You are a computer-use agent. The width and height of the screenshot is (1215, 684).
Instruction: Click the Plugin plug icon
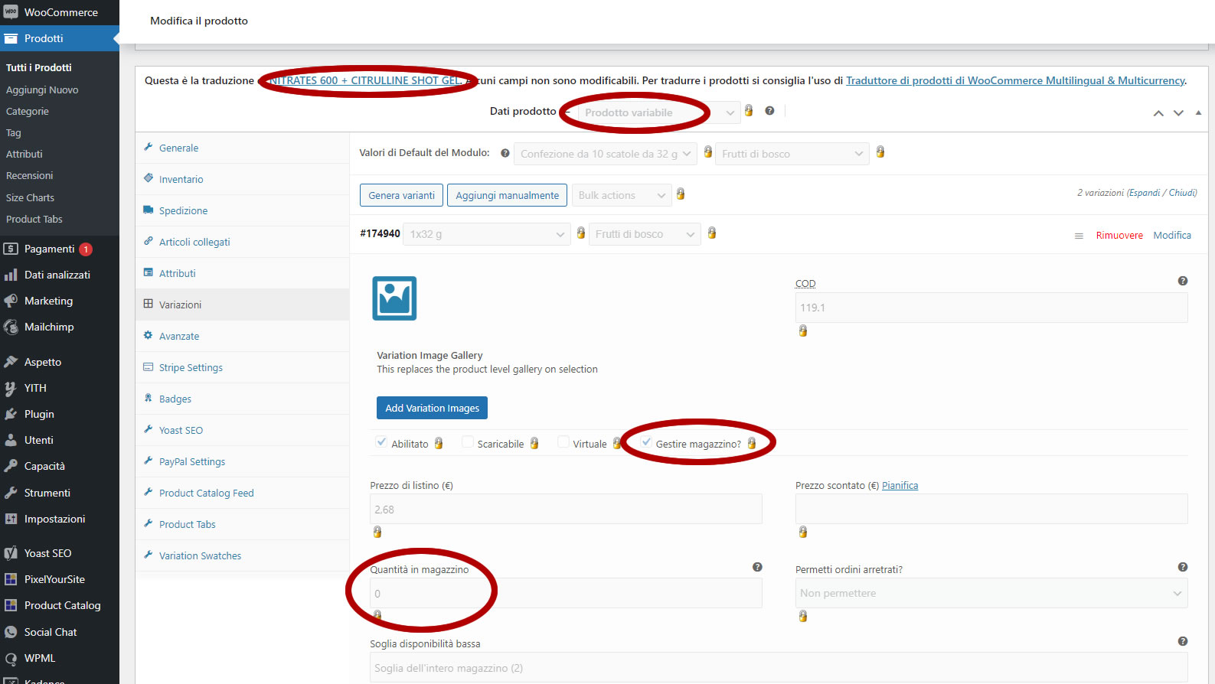11,414
